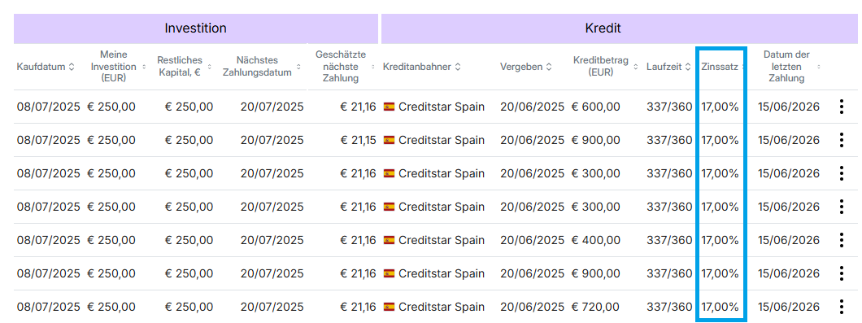862x323 pixels.
Task: Open Creditstar Spain in the €600,00 row
Action: pyautogui.click(x=442, y=107)
